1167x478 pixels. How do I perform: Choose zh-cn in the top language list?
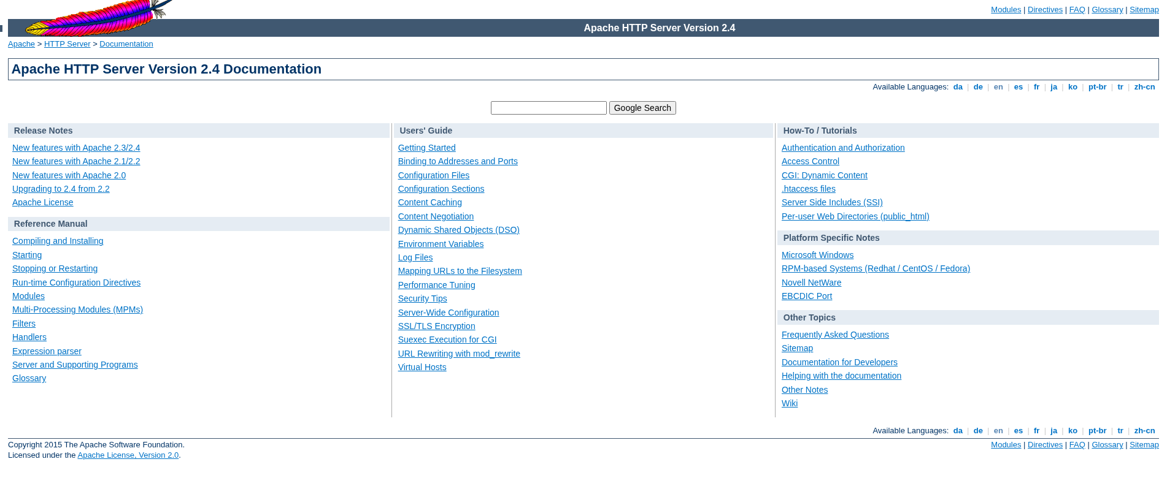[1144, 87]
